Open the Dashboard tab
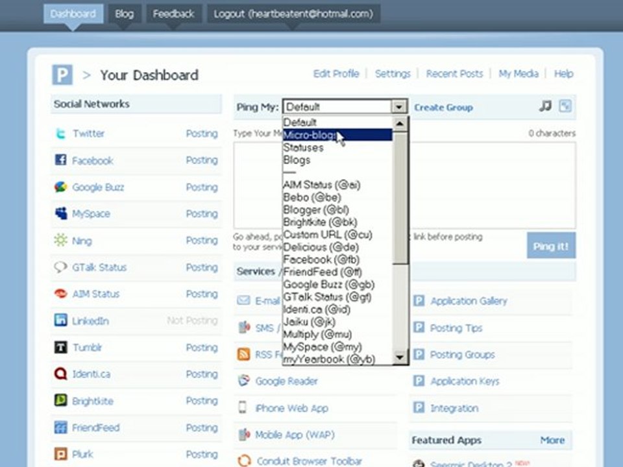The image size is (623, 467). click(x=73, y=14)
